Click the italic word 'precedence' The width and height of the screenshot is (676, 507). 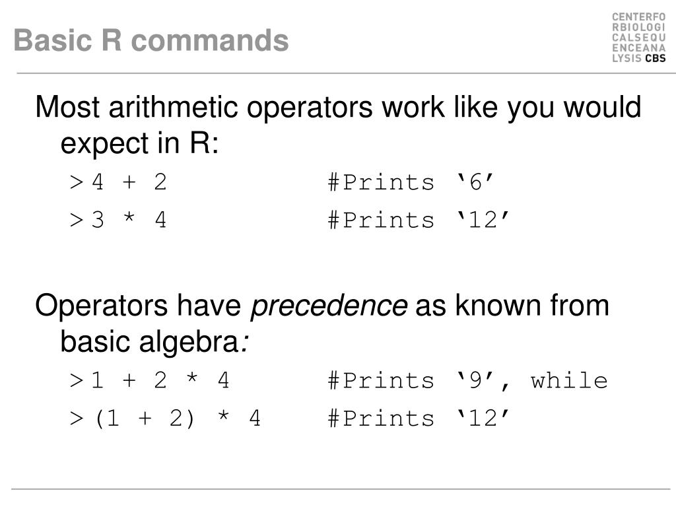tap(329, 305)
